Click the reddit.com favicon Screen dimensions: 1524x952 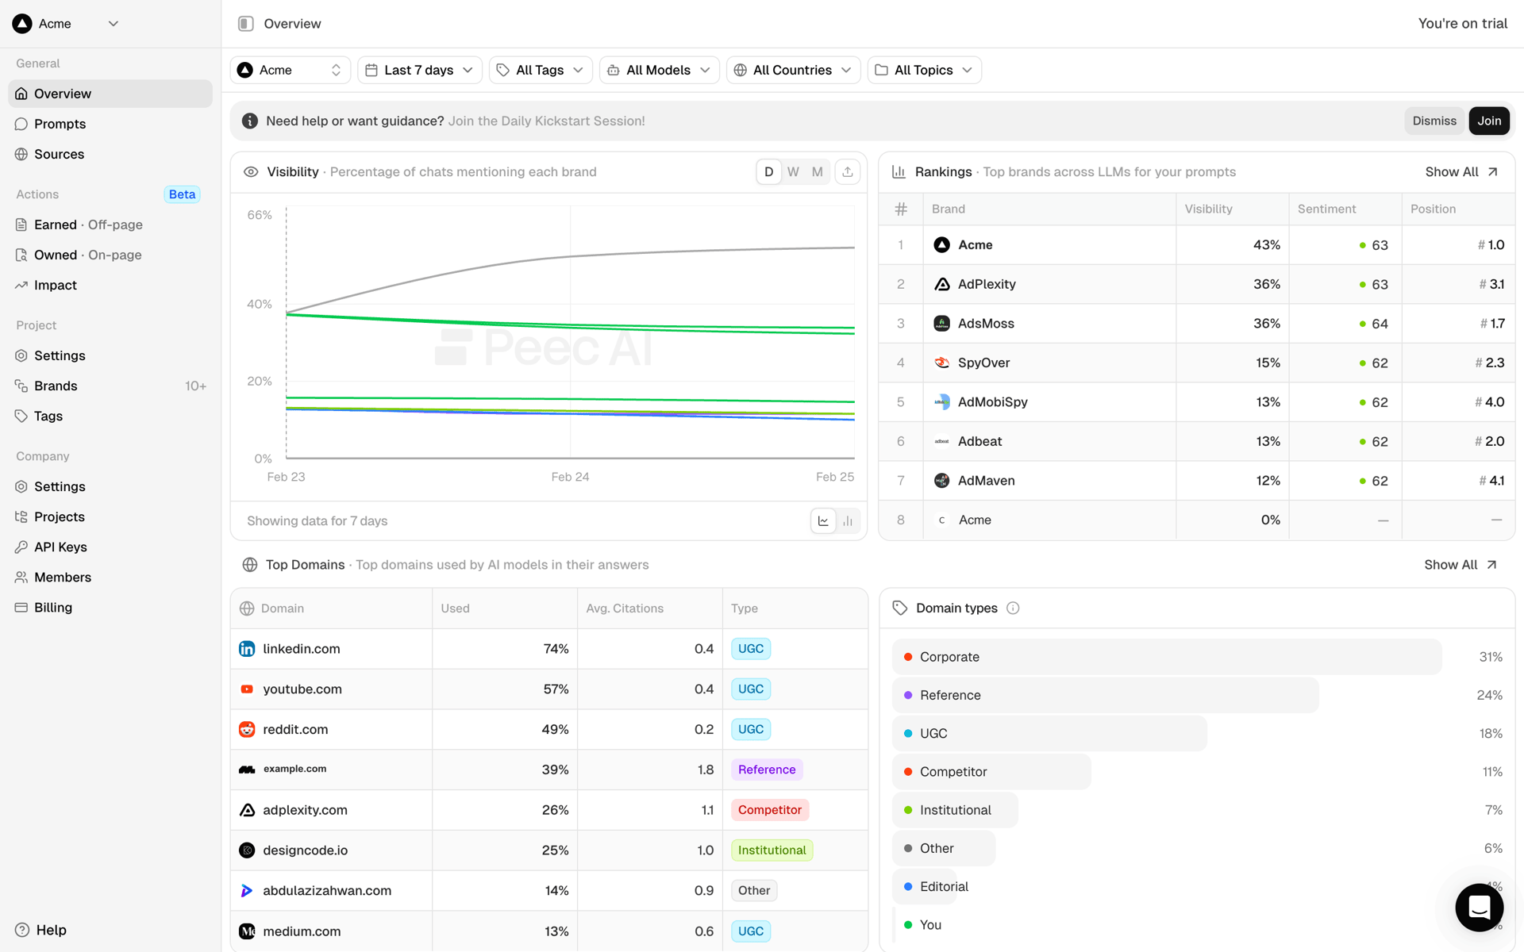[247, 729]
